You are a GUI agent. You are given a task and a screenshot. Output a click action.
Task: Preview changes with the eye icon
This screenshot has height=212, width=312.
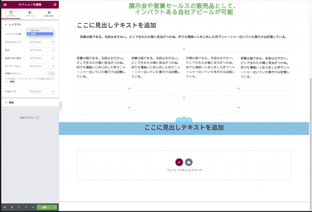(x=33, y=207)
